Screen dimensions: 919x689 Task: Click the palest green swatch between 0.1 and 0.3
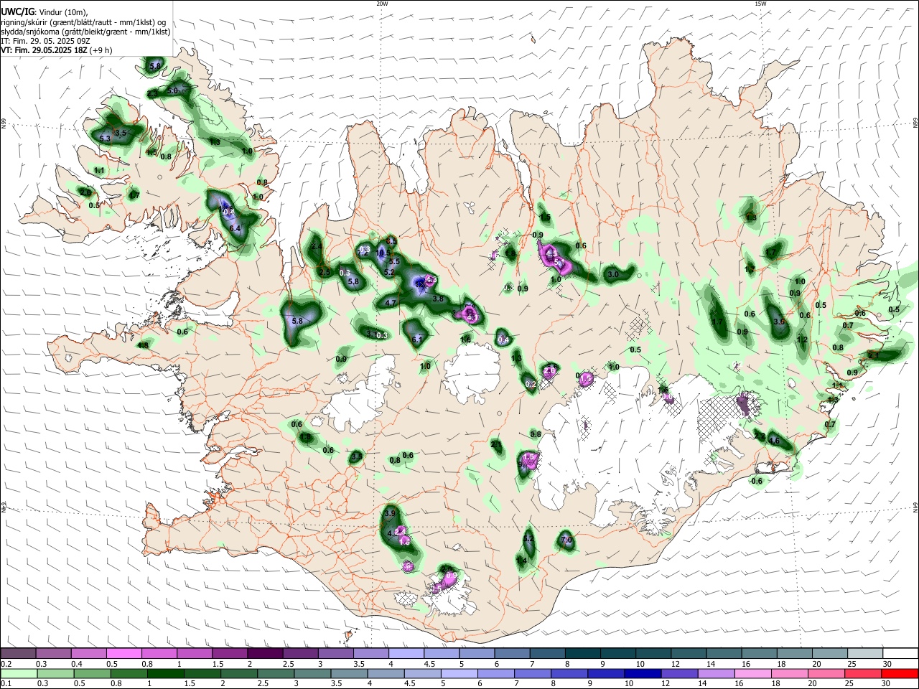(x=20, y=673)
